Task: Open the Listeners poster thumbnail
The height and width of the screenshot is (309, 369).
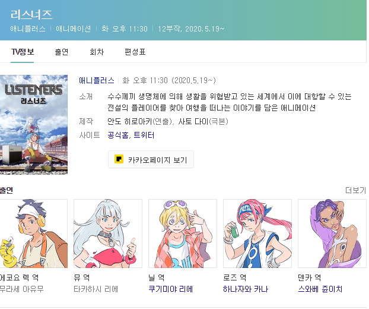Action: pyautogui.click(x=34, y=125)
